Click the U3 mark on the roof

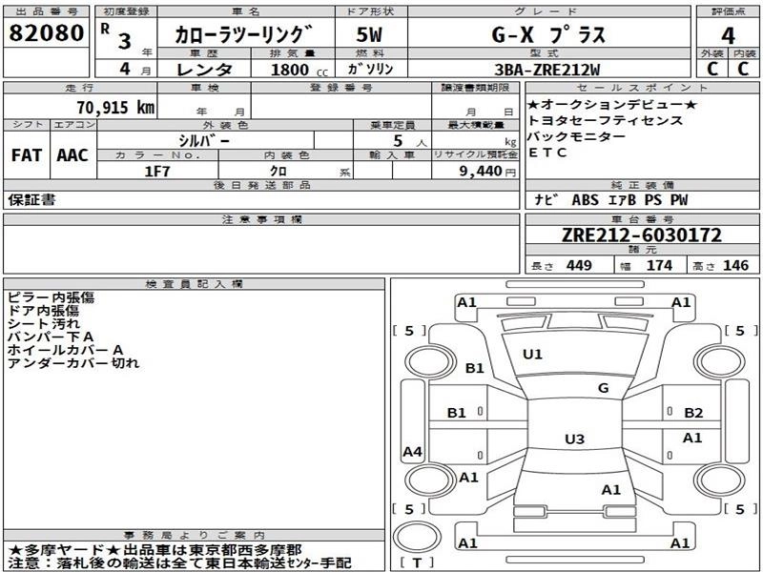click(x=575, y=439)
